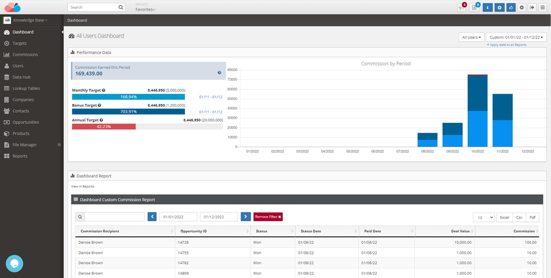Screen dimensions: 551x278
Task: Click the File Manager document icon
Action: click(7, 145)
